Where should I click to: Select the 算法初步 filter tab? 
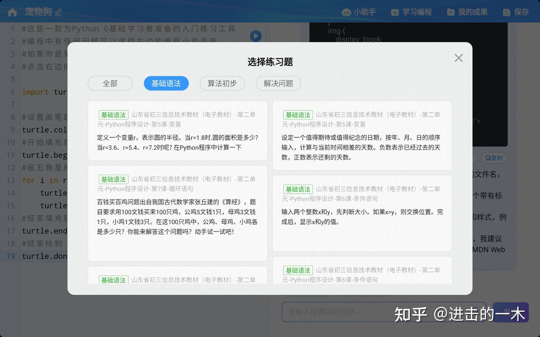click(222, 83)
